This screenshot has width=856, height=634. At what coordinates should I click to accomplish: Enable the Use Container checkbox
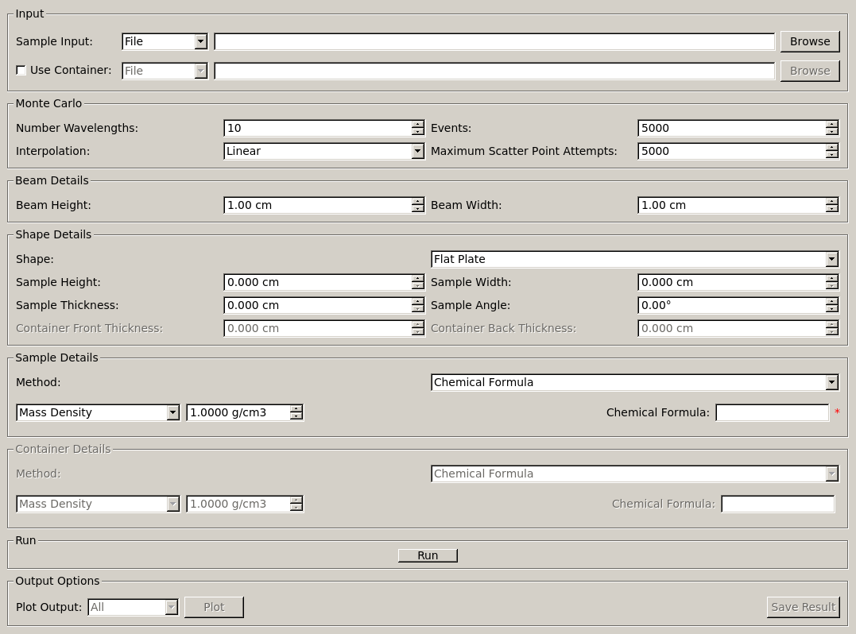21,71
